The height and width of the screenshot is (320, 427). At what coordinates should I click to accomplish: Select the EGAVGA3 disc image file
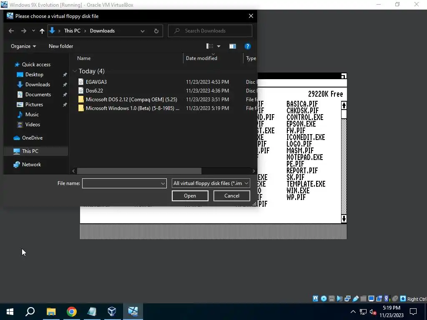tap(96, 82)
